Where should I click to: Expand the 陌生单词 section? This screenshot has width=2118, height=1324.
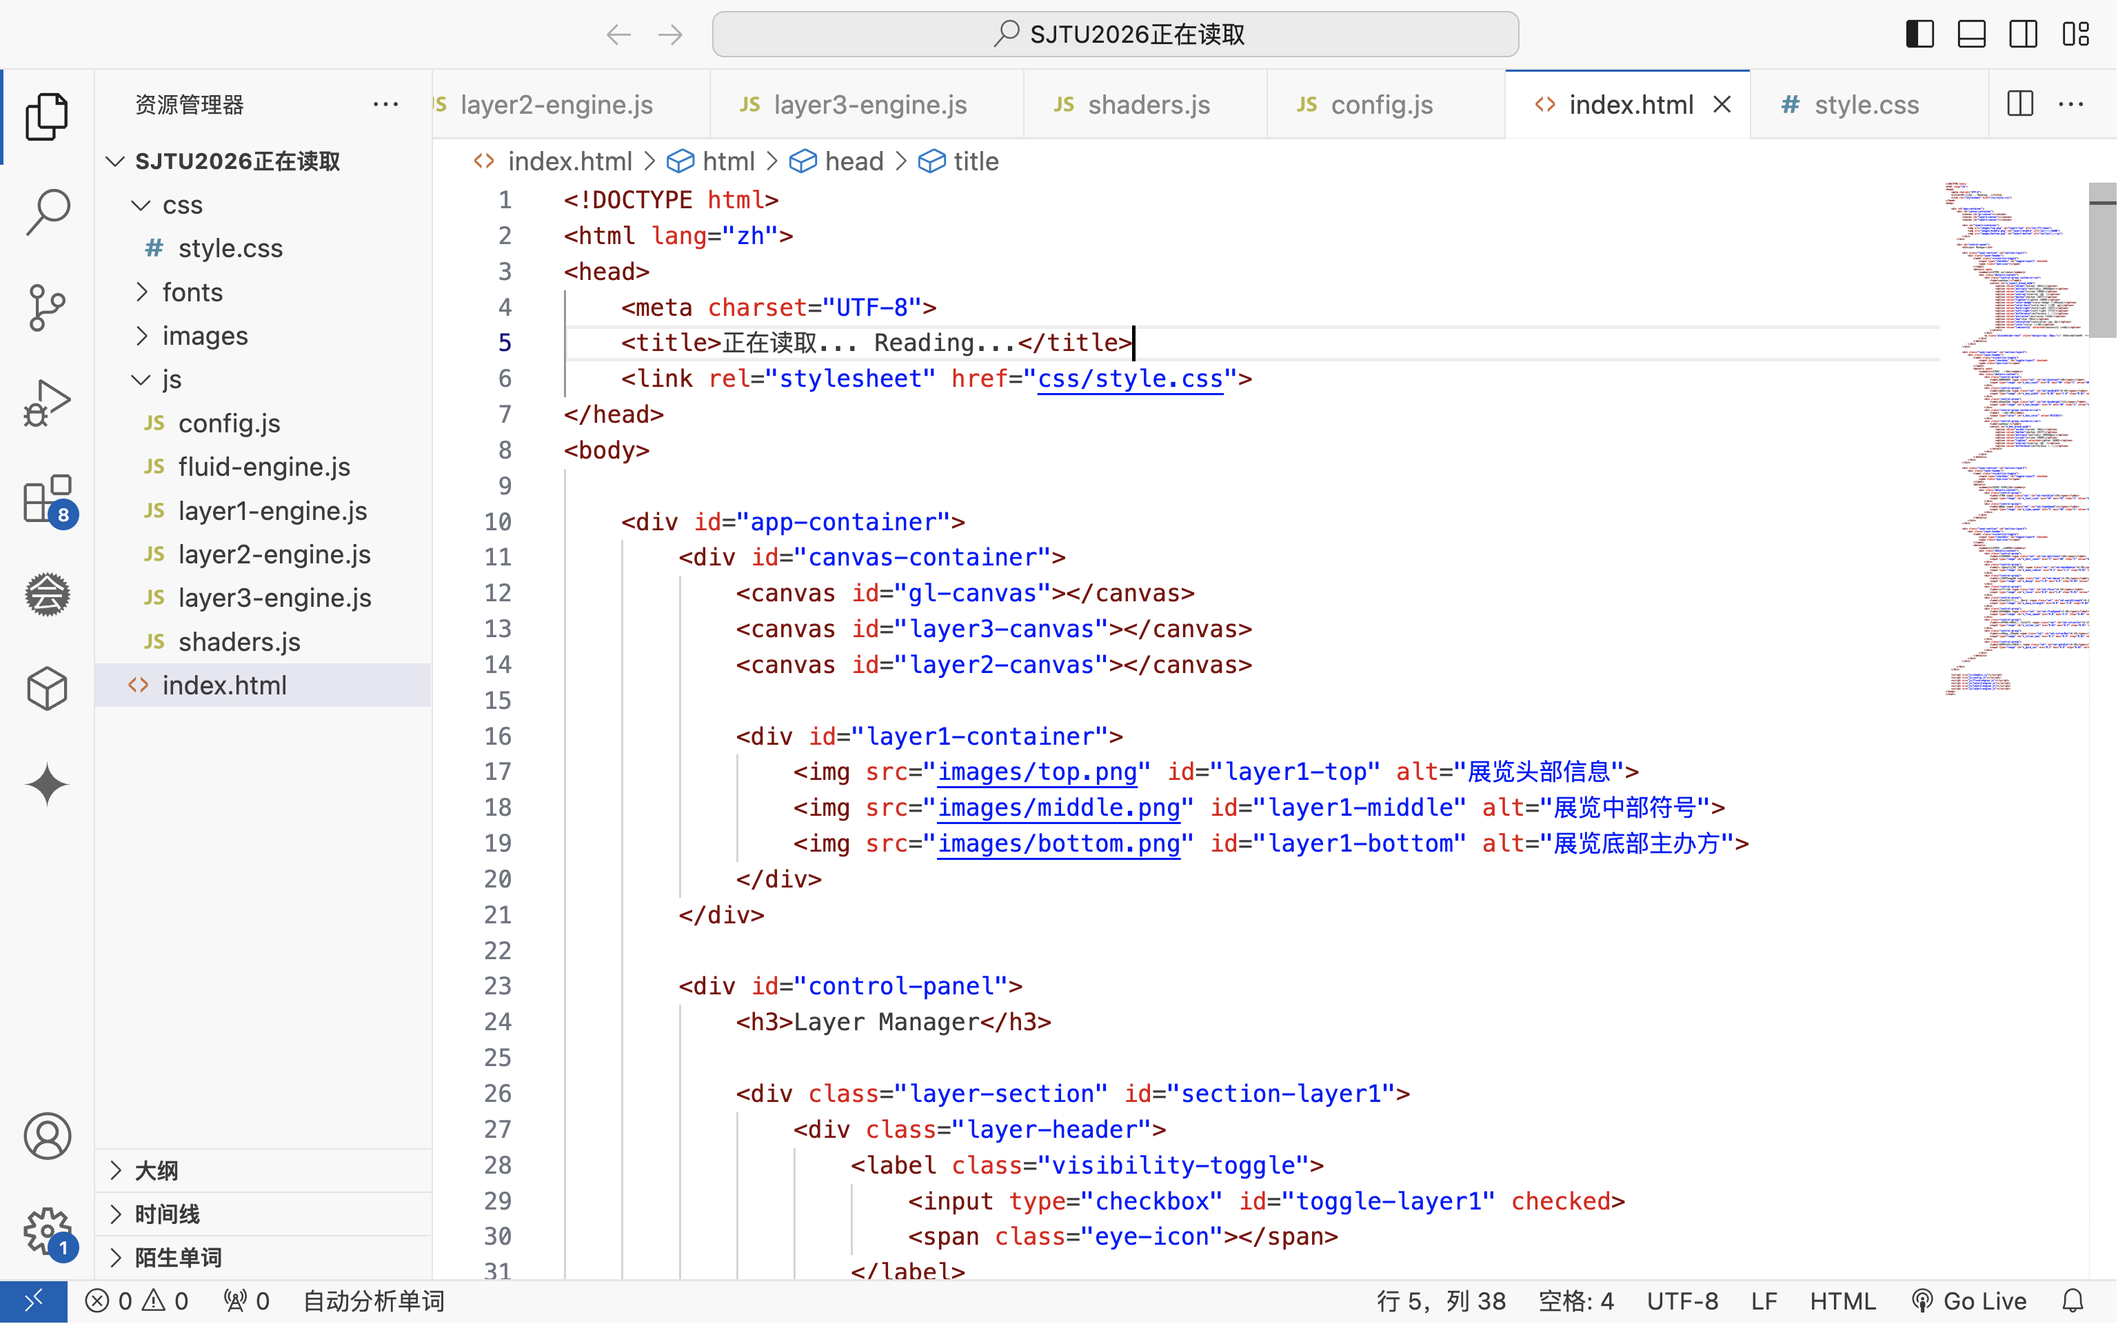pyautogui.click(x=263, y=1258)
